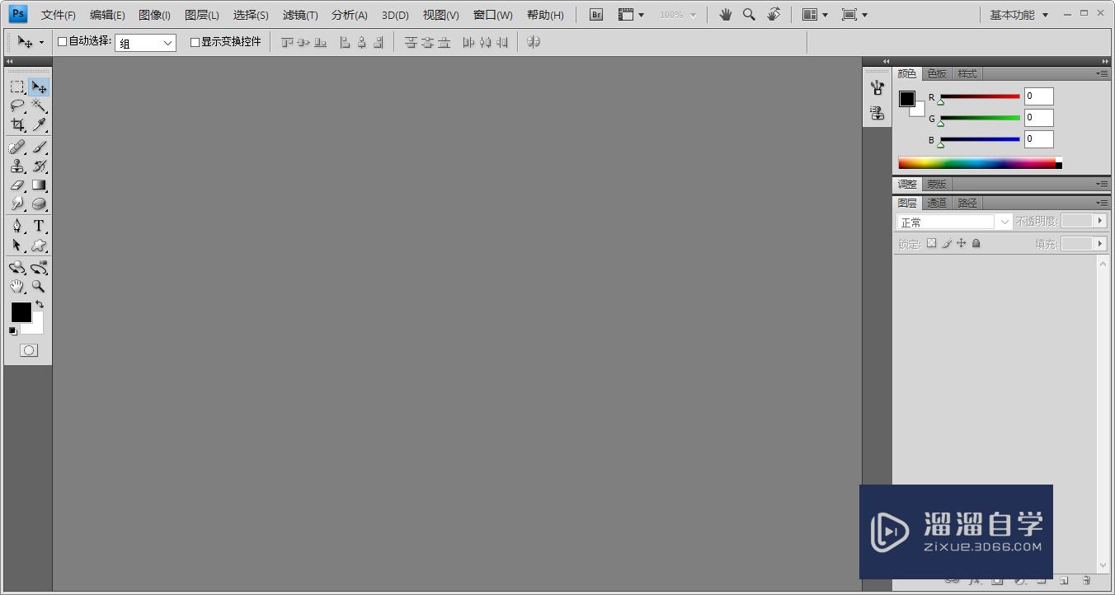Screen dimensions: 1115x595
Task: Open the 窗口(W) menu
Action: coord(492,15)
